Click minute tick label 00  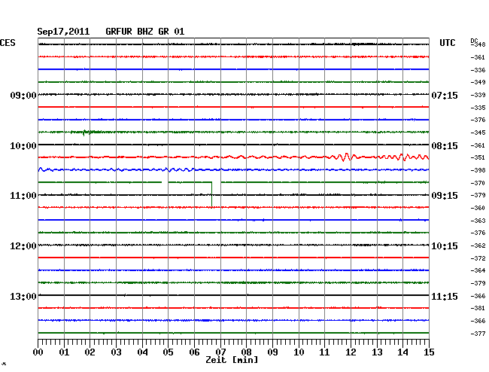click(x=38, y=352)
